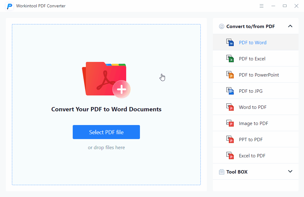Select the Word to PDF option
Screen dimensions: 304x197
tap(255, 107)
